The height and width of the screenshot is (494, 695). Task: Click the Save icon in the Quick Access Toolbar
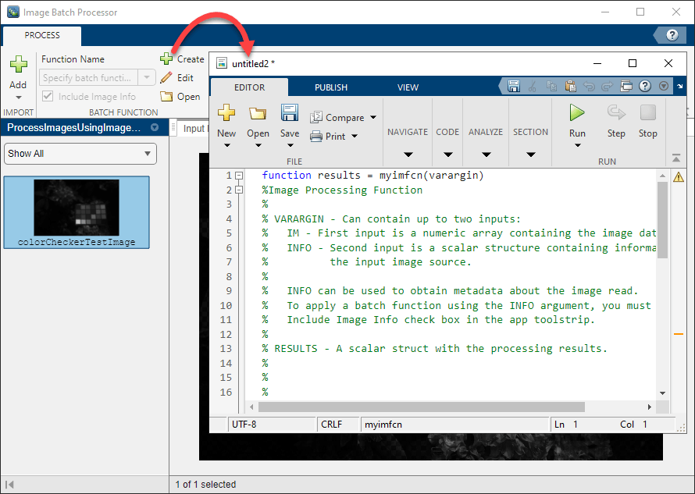[x=514, y=86]
